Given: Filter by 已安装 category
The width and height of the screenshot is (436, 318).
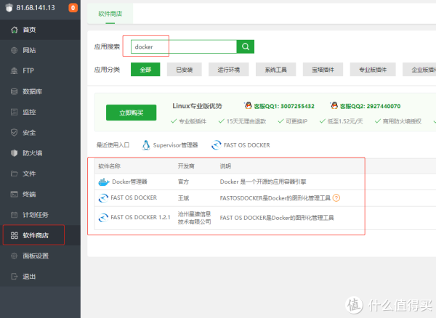Looking at the screenshot, I should pyautogui.click(x=185, y=70).
